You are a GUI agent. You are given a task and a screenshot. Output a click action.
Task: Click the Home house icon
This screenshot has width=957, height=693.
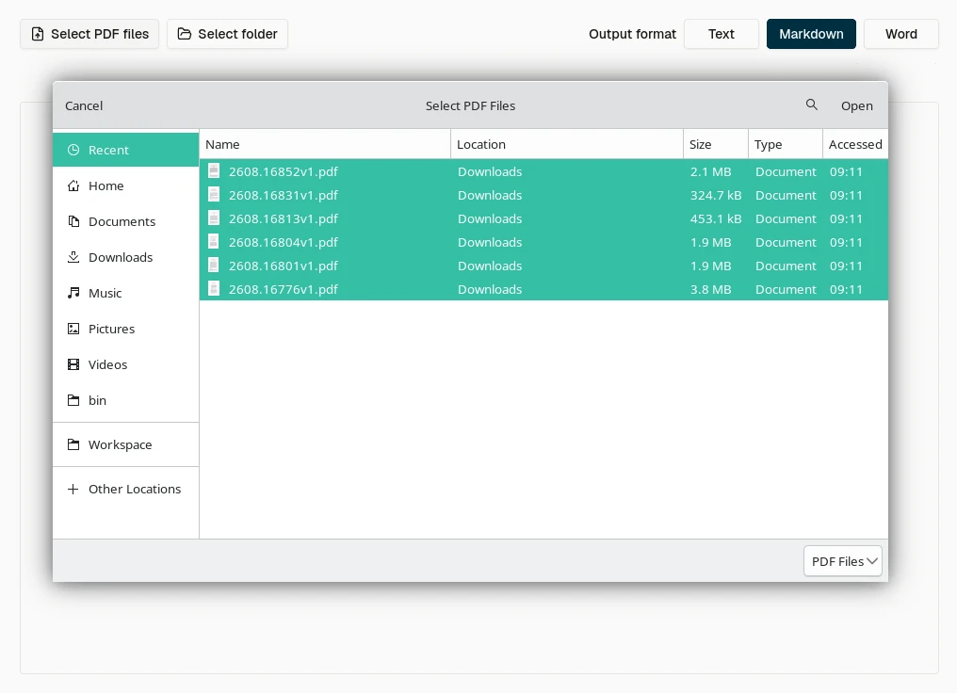point(73,186)
